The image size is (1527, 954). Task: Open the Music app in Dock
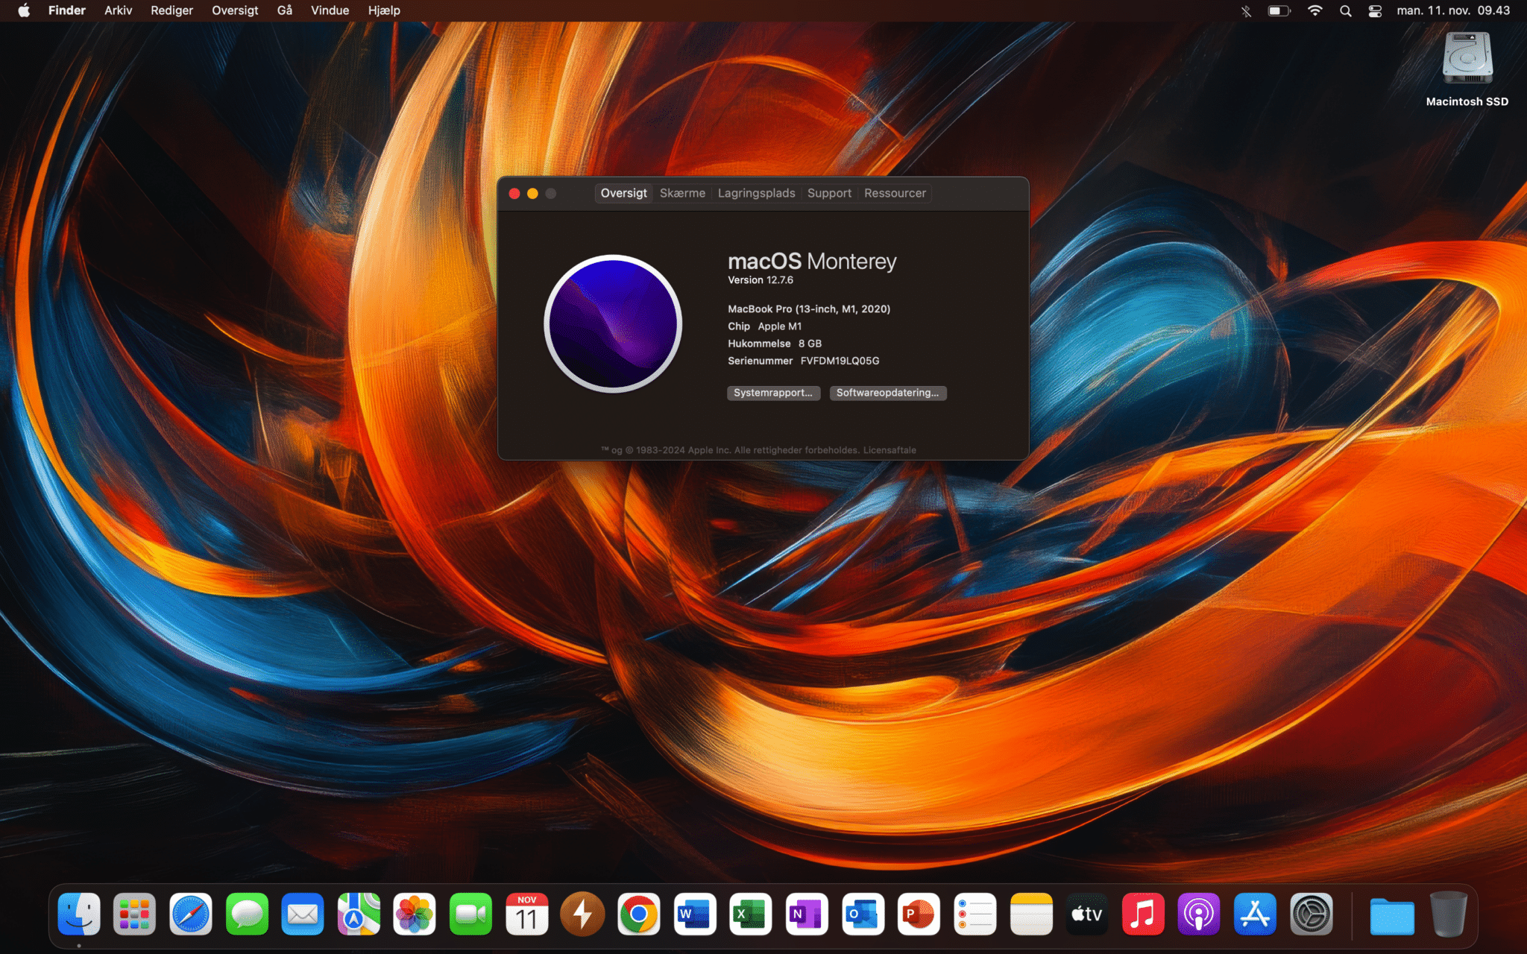(1143, 914)
